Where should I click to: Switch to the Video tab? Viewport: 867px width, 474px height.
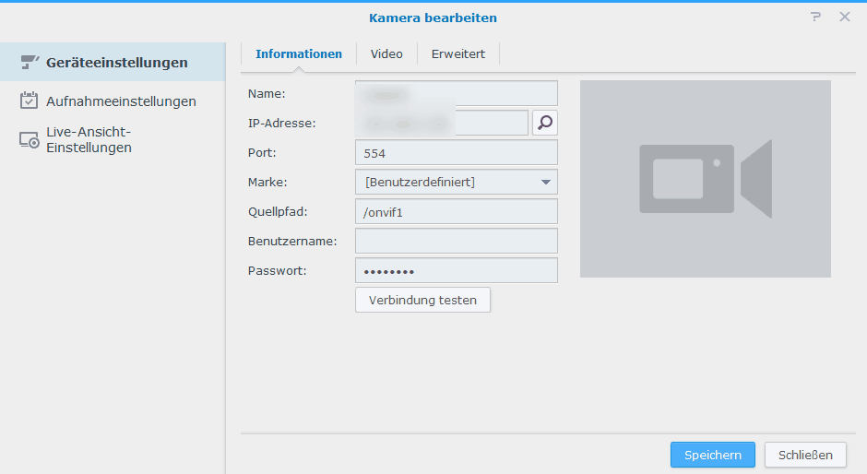tap(386, 54)
